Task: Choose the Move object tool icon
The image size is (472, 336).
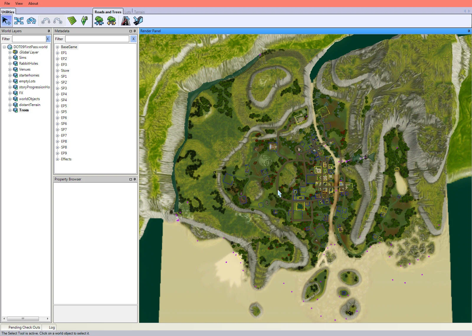Action: coord(19,21)
